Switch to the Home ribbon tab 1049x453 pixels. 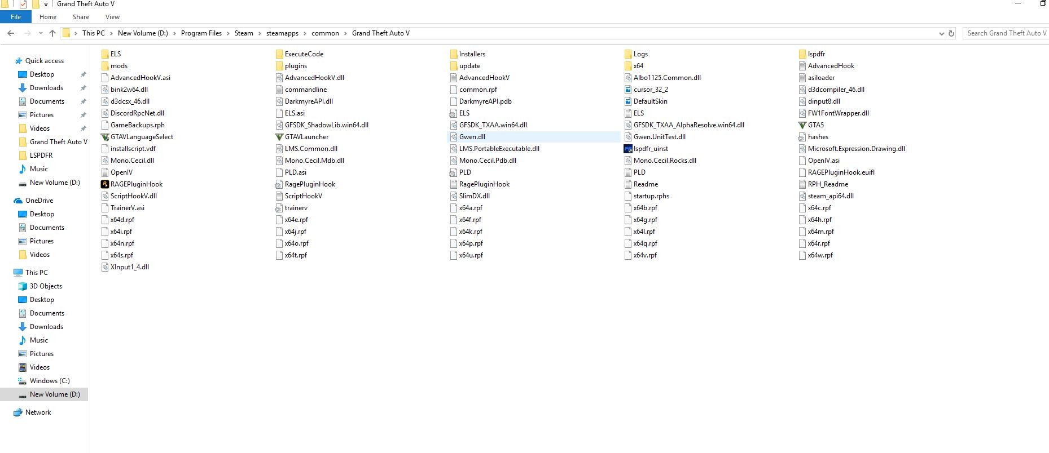click(48, 17)
